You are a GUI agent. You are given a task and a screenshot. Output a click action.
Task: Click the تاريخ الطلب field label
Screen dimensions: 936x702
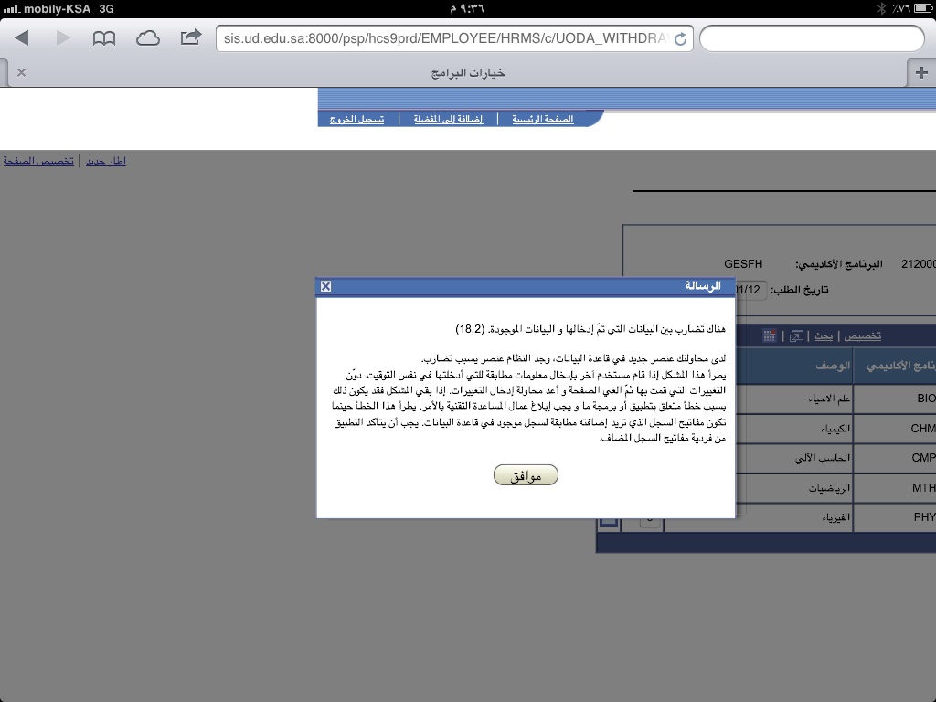799,290
